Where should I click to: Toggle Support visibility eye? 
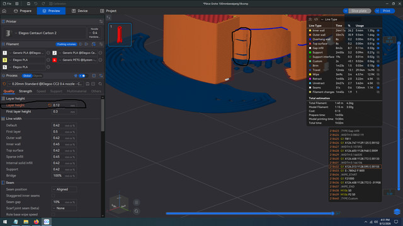[x=378, y=52]
